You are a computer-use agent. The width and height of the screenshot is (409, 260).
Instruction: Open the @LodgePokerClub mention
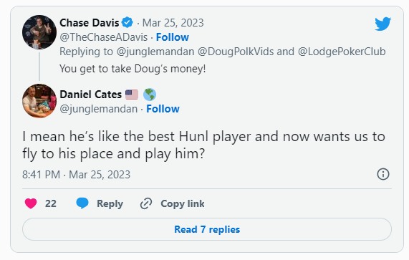342,52
